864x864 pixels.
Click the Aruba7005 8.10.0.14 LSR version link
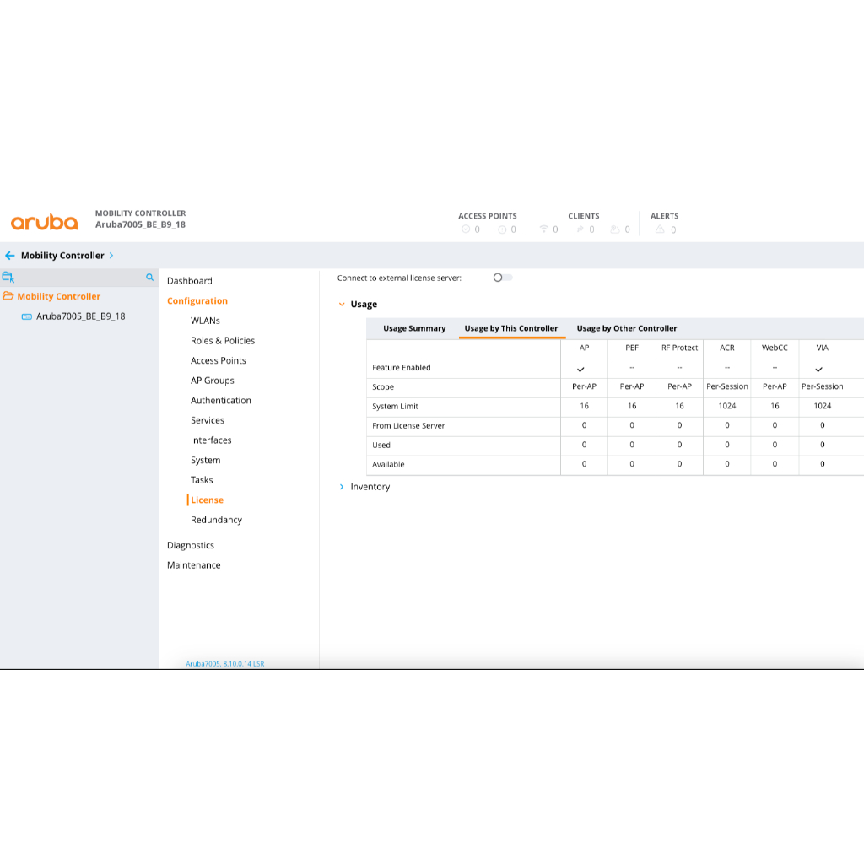pyautogui.click(x=224, y=664)
